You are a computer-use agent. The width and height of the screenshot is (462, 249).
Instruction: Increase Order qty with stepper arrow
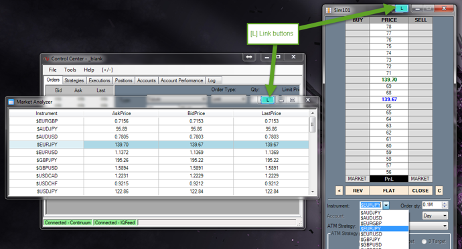(x=445, y=203)
